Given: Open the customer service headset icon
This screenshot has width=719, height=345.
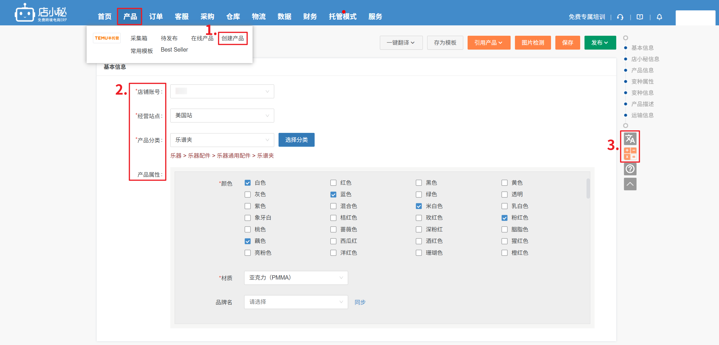Looking at the screenshot, I should 620,17.
